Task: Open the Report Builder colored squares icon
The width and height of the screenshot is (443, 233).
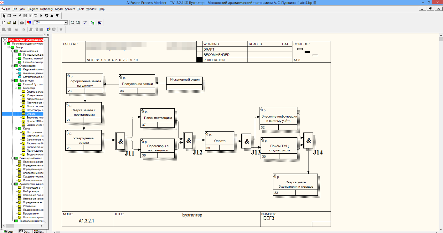Action: tap(29, 23)
